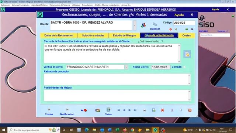Click the green circle icon below Código

(187, 29)
